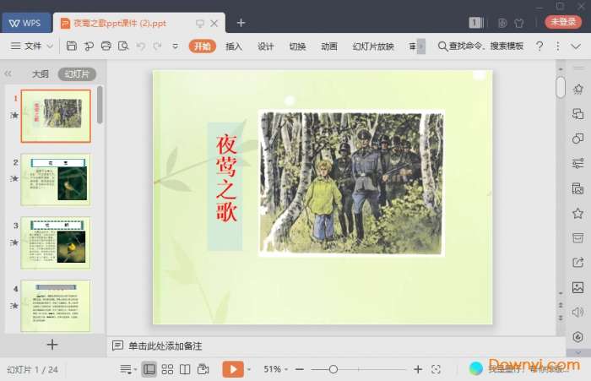Expand the 文件 dropdown arrow
Viewport: 591px width, 381px height.
[50, 46]
